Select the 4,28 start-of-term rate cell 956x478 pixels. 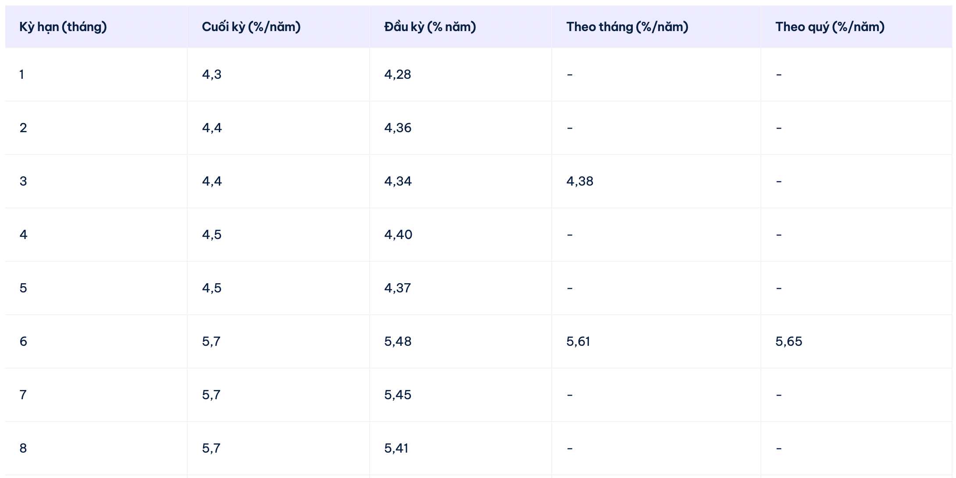click(397, 74)
